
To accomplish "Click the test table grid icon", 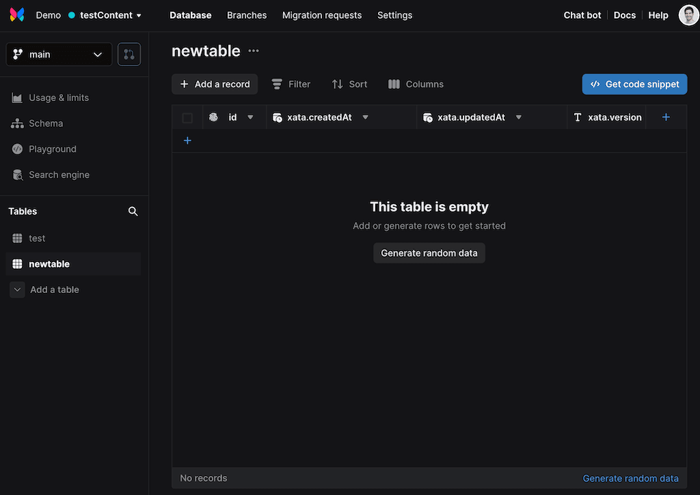I will (x=17, y=238).
